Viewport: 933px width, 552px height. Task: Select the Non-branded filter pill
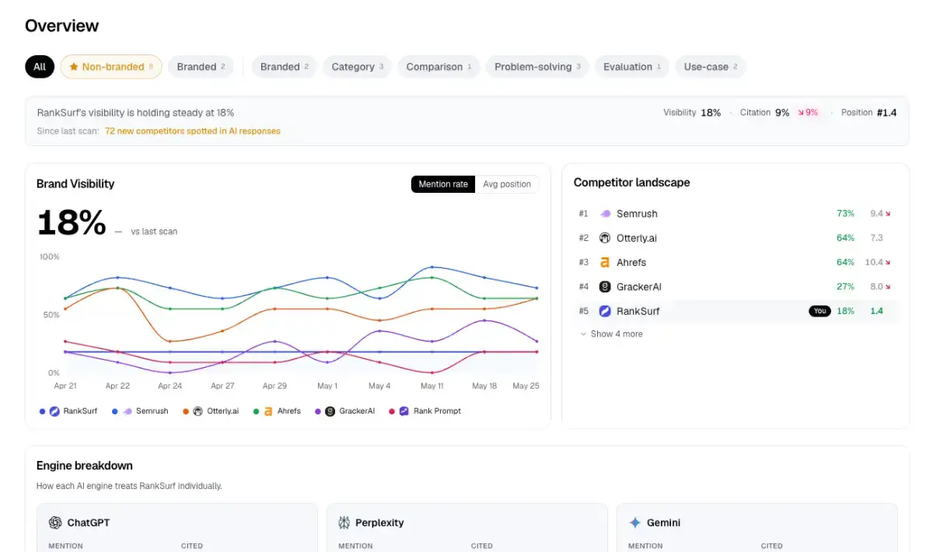111,67
